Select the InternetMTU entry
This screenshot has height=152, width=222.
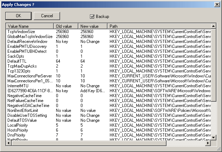pos(18,85)
